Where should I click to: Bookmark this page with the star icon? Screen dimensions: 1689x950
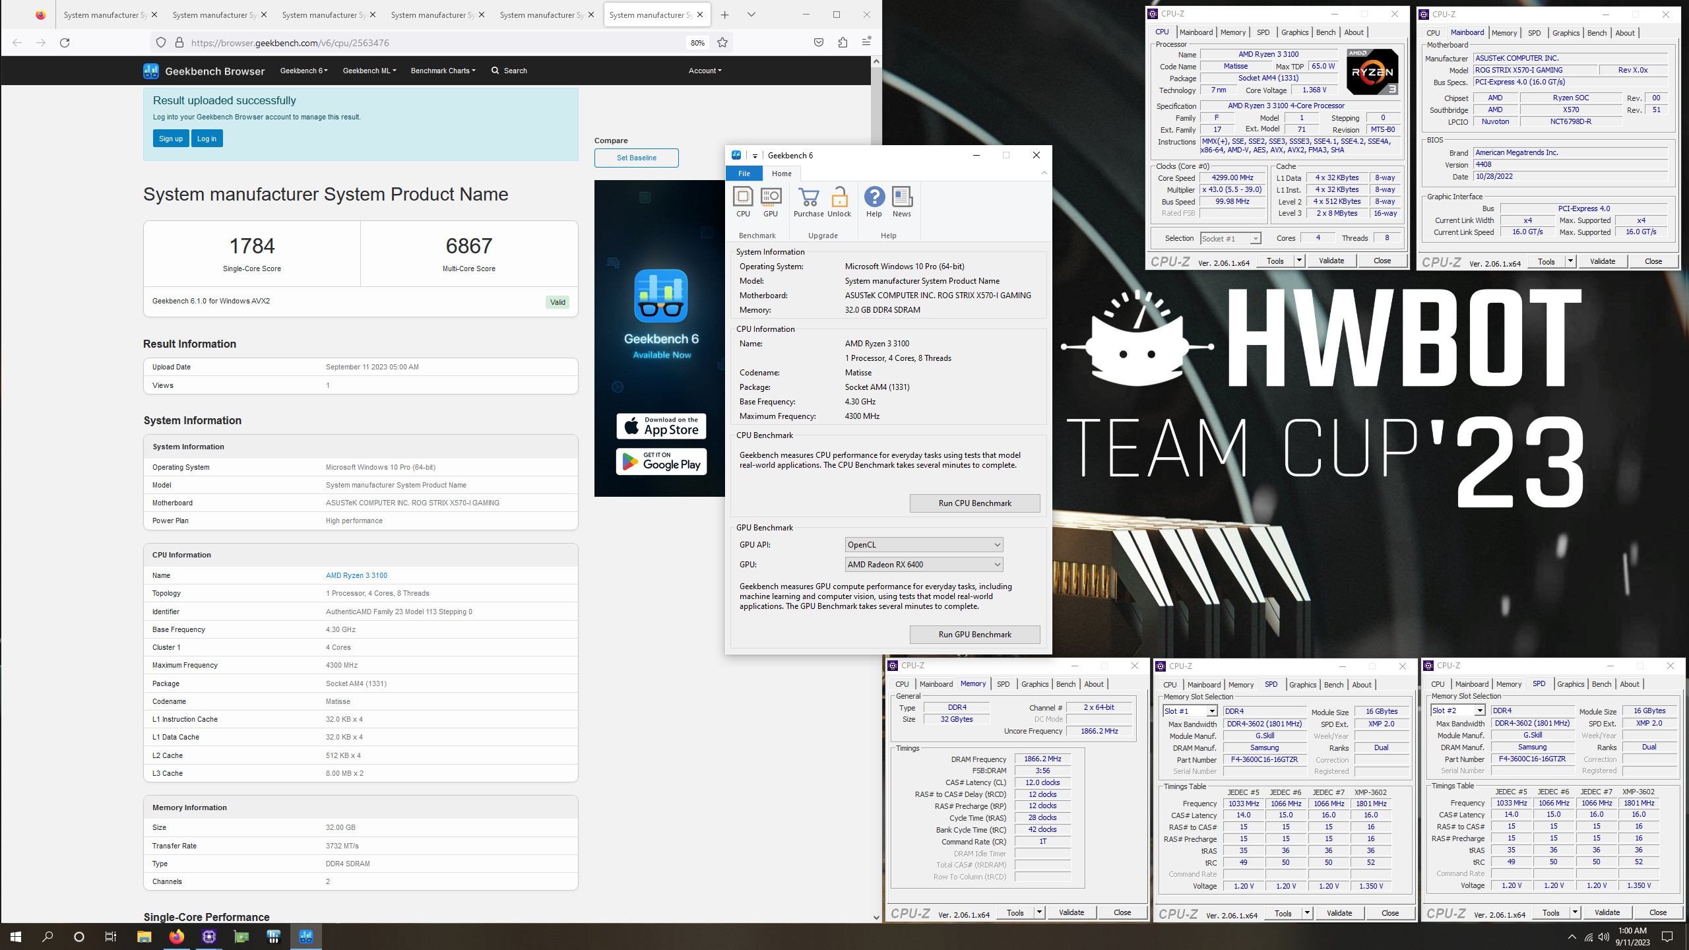[x=722, y=43]
